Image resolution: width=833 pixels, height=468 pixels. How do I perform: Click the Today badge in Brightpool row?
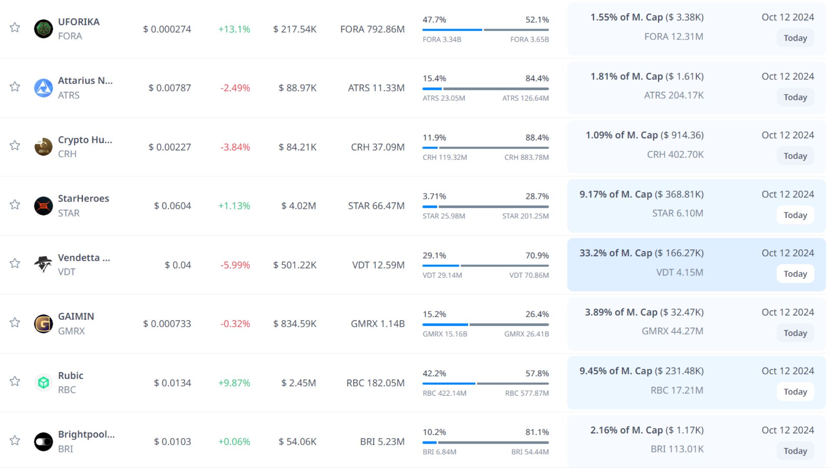coord(795,451)
